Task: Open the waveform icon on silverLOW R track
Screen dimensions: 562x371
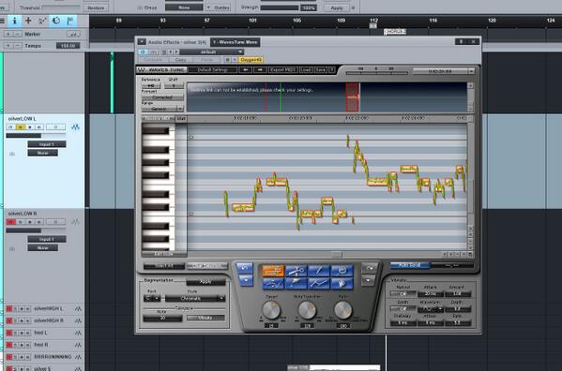Action: 75,222
